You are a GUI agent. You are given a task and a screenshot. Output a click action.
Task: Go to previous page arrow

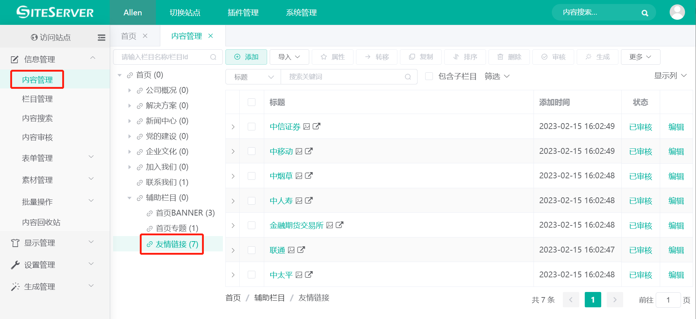coord(571,300)
